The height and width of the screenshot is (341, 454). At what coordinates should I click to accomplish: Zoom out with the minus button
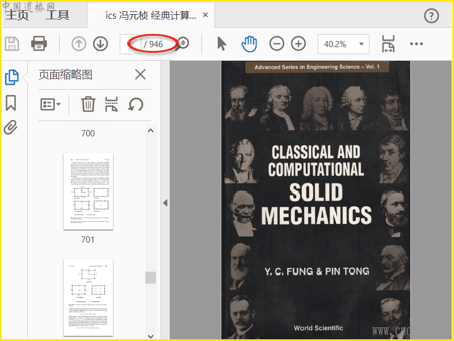tap(277, 44)
